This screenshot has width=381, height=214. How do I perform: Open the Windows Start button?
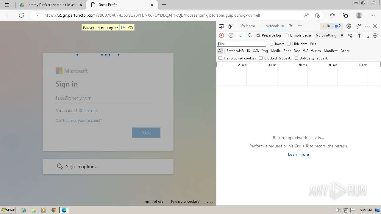pos(8,210)
